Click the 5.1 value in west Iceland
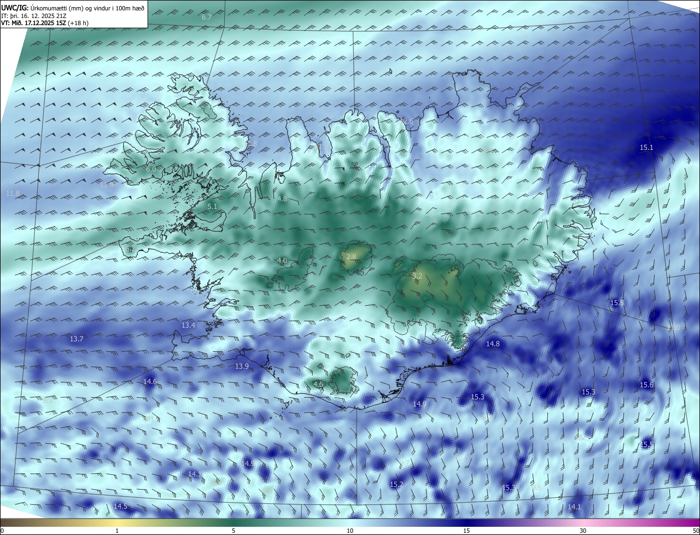 [213, 207]
